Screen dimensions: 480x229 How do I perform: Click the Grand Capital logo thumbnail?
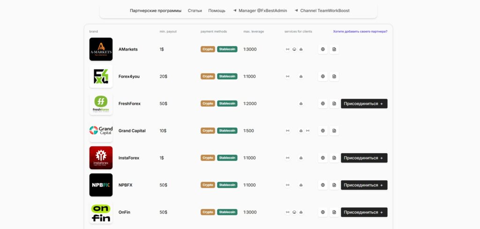point(101,131)
